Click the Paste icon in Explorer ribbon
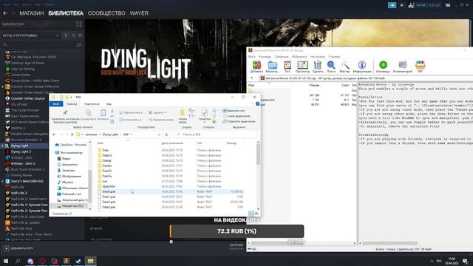The width and height of the screenshot is (473, 266). pyautogui.click(x=103, y=113)
